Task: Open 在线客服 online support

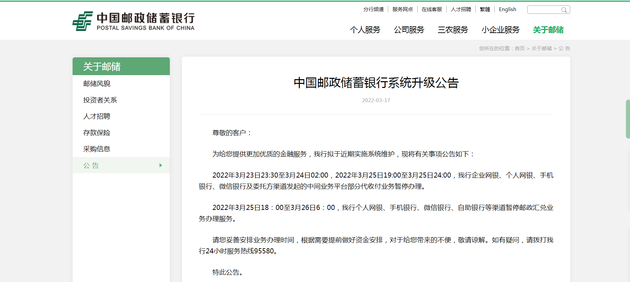Action: click(431, 9)
